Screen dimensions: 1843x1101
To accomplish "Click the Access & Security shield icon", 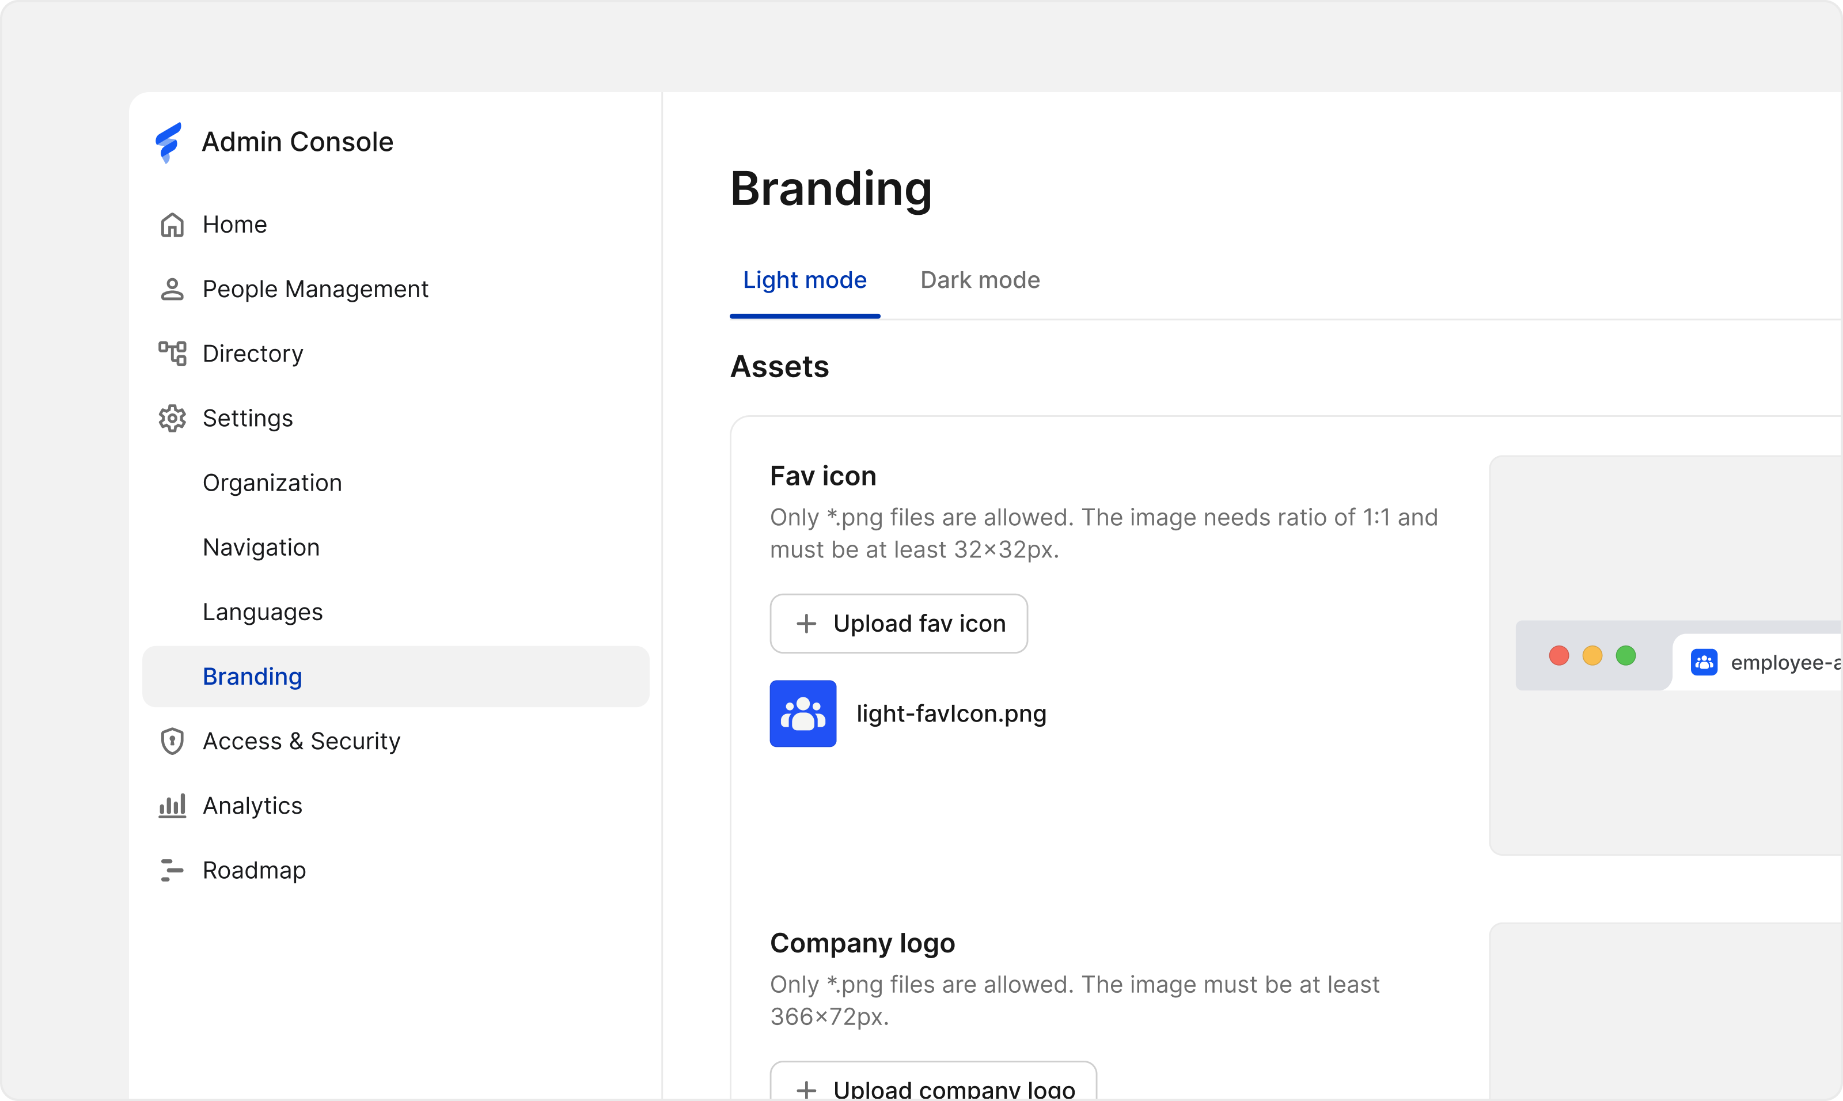I will [172, 741].
